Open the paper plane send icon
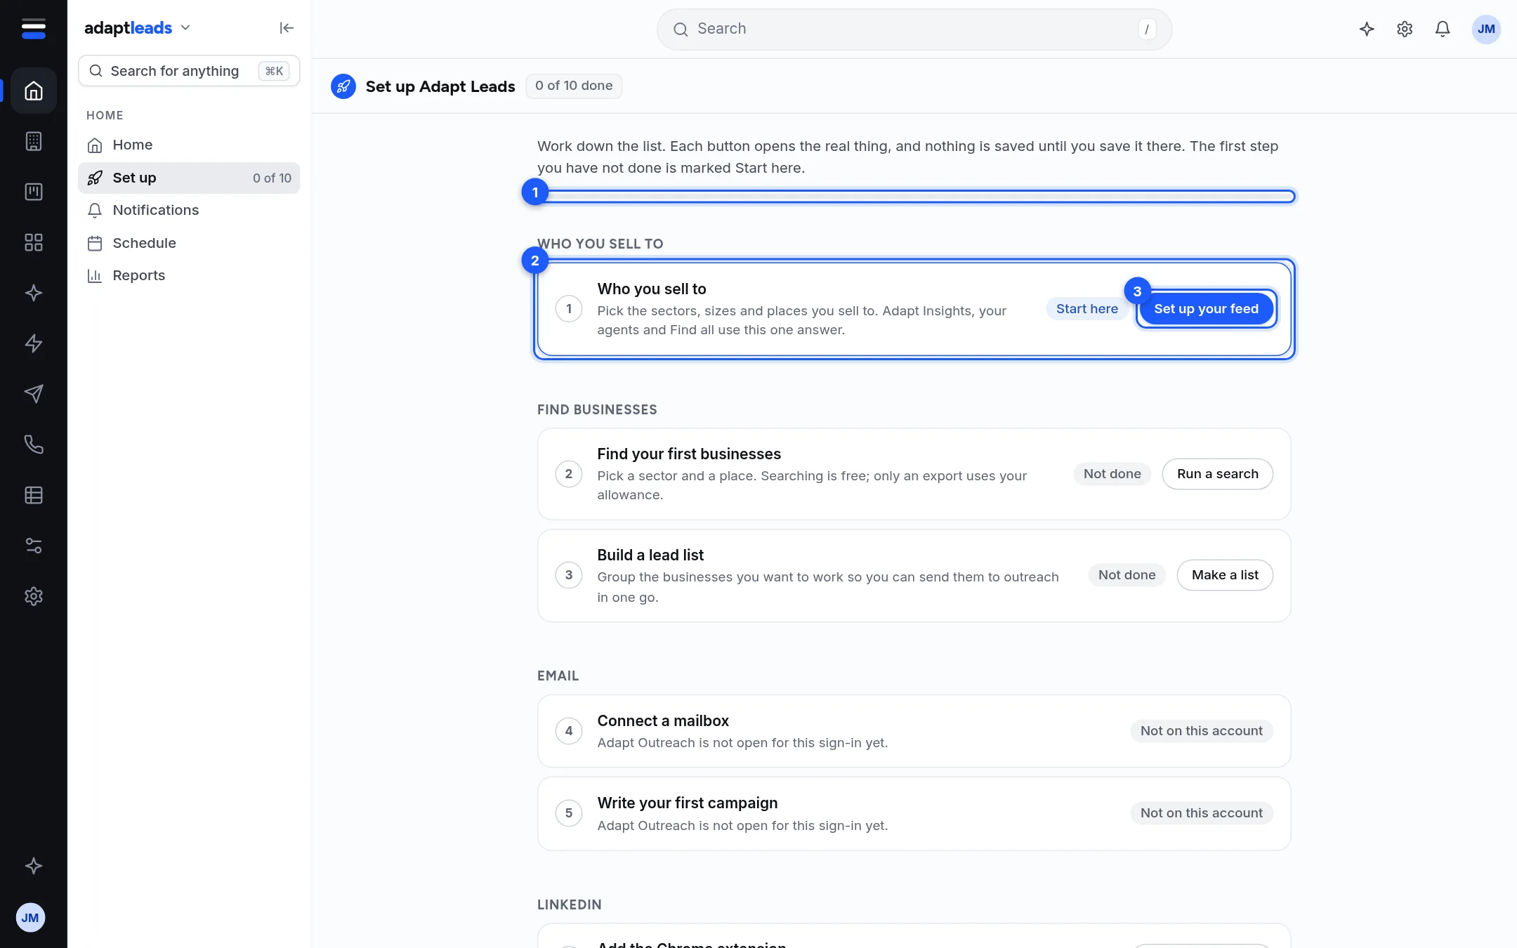The height and width of the screenshot is (948, 1517). [x=34, y=394]
